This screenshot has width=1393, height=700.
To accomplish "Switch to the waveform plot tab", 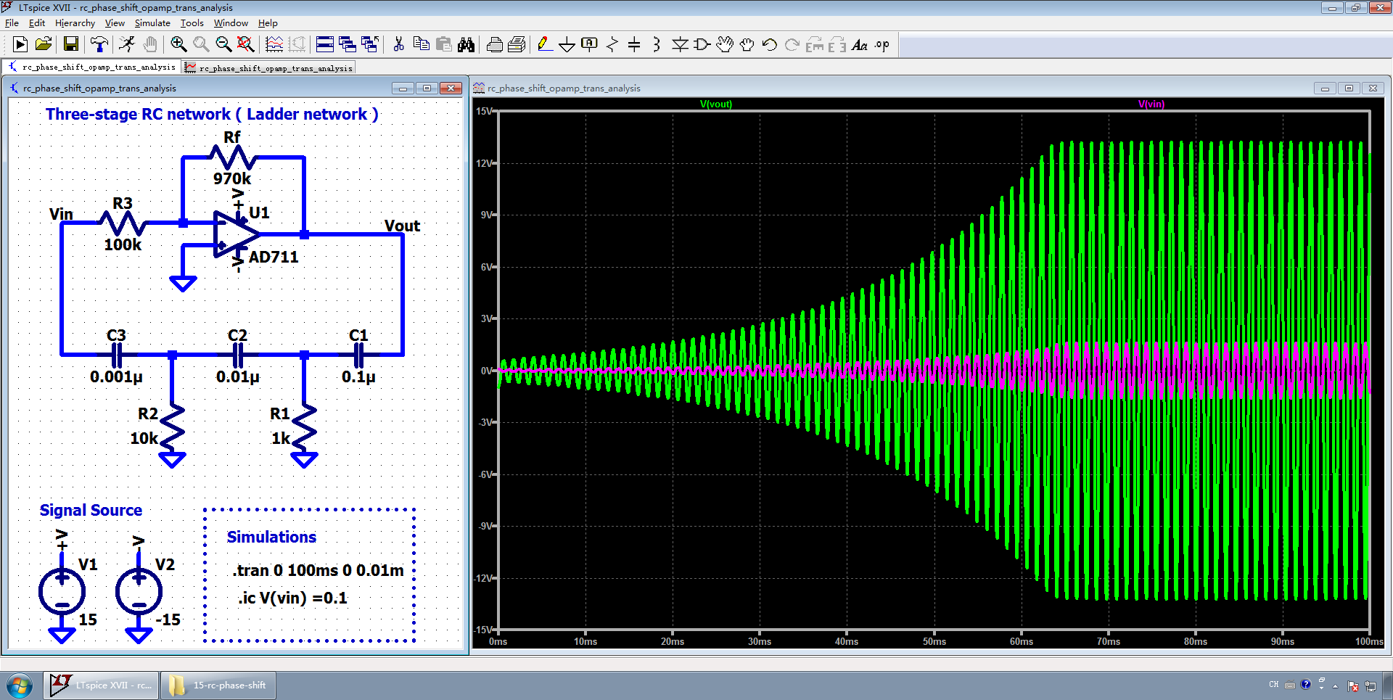I will 269,68.
